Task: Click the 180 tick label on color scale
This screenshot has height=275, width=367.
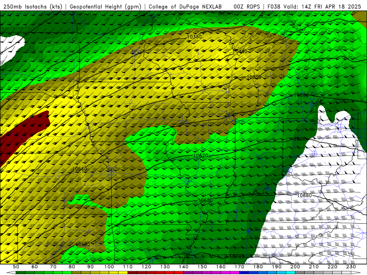Action: coord(258,267)
